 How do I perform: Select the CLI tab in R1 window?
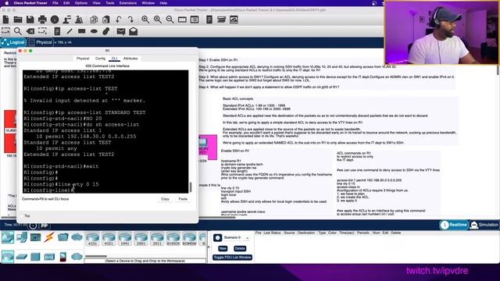click(x=114, y=59)
